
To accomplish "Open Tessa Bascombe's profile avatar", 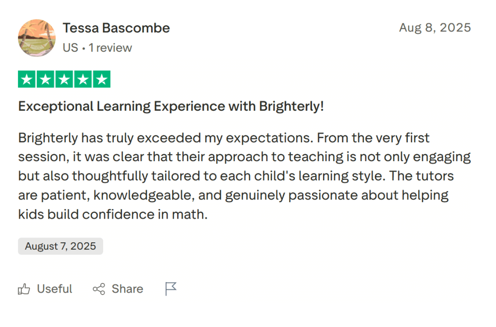I will pos(36,38).
